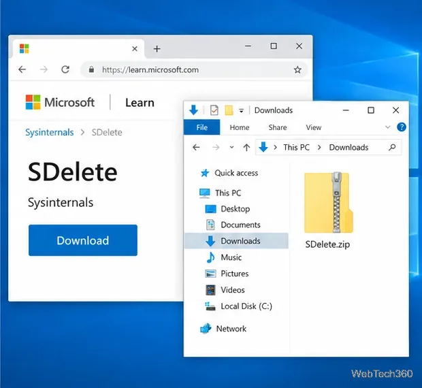This screenshot has width=422, height=388.
Task: Bookmark page with the star icon
Action: [x=297, y=70]
